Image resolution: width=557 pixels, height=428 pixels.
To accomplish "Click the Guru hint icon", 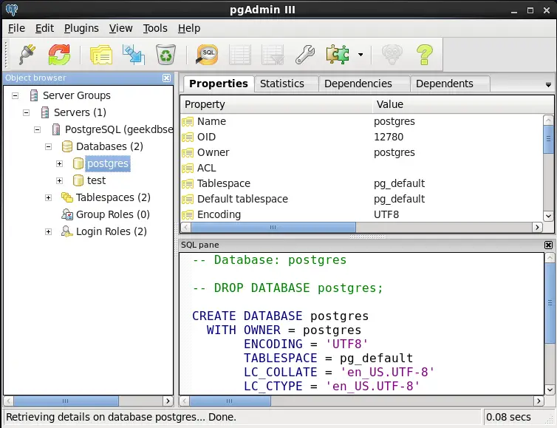I will click(392, 55).
